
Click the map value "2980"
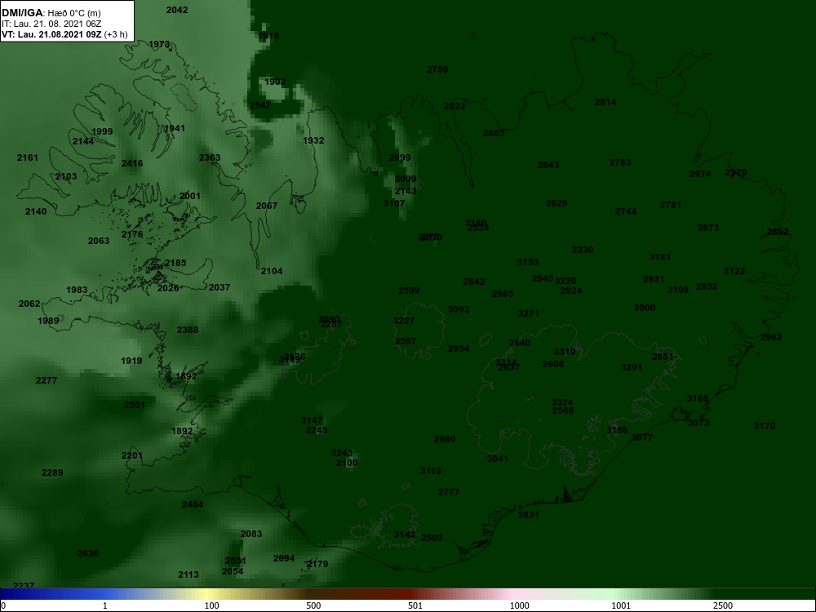[x=445, y=439]
